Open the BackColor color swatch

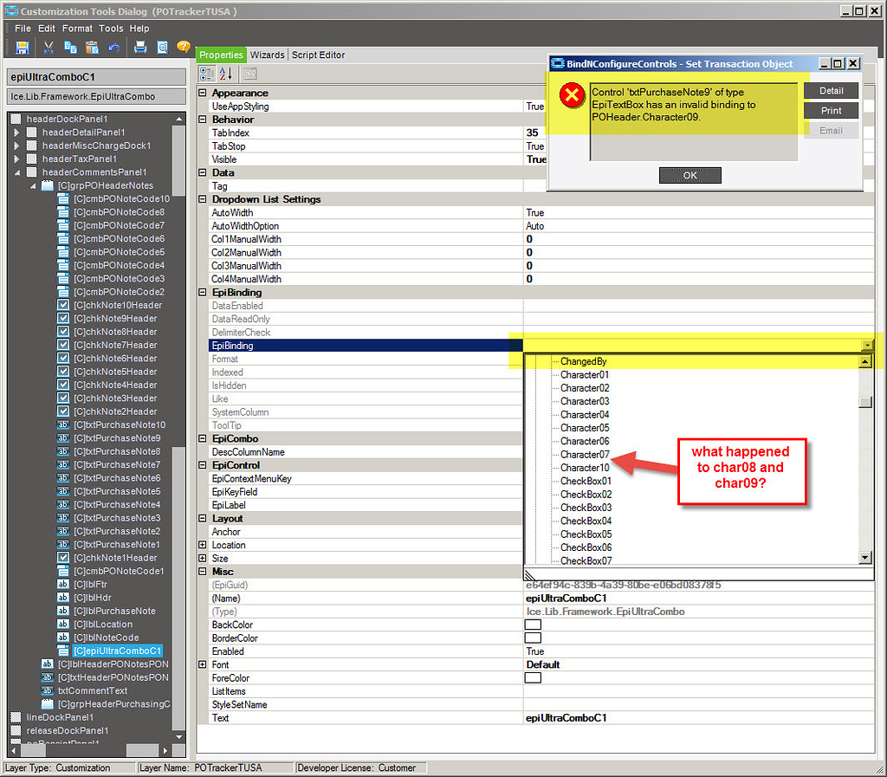(534, 625)
